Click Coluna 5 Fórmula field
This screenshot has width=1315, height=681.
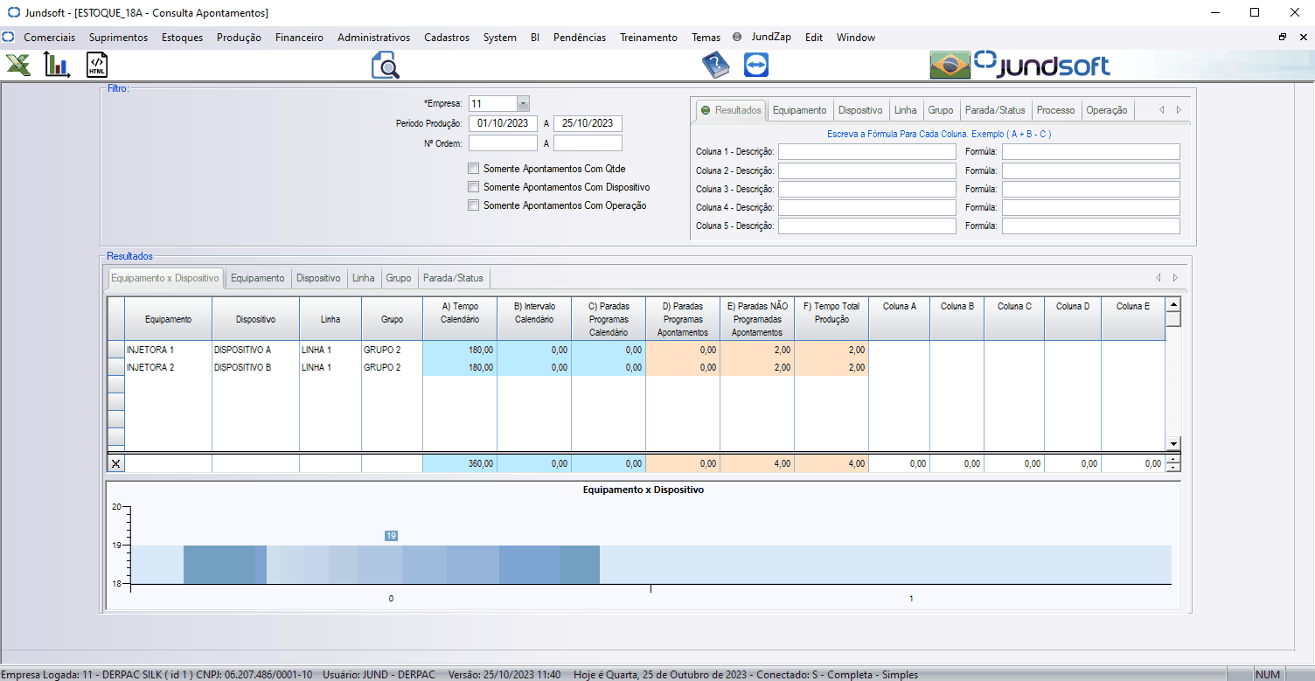1091,226
